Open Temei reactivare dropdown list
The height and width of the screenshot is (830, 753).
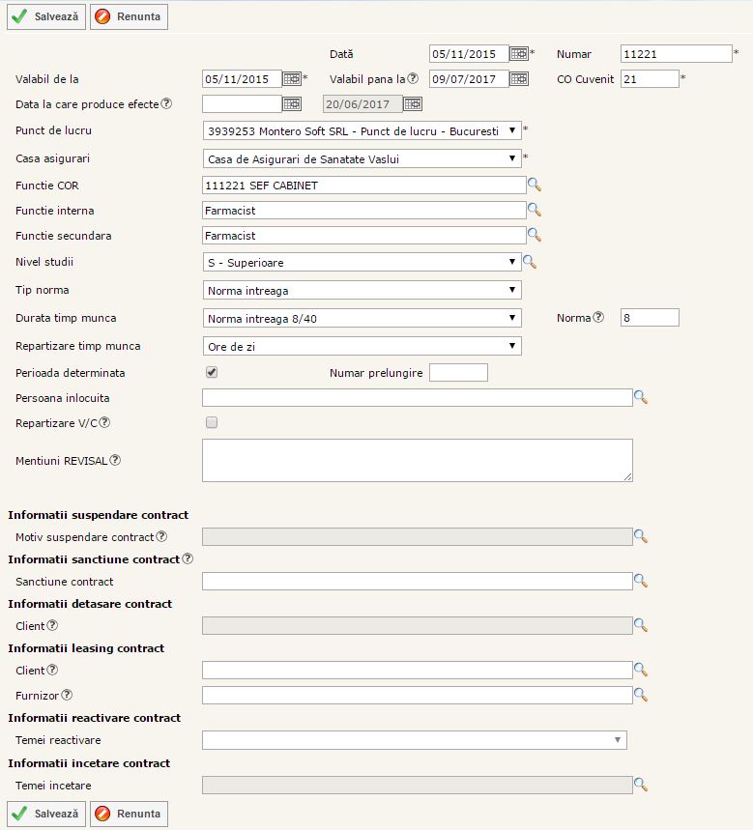tap(414, 740)
